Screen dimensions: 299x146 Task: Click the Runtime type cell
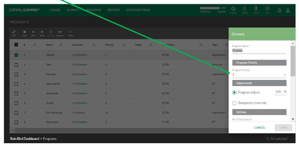(x=217, y=65)
